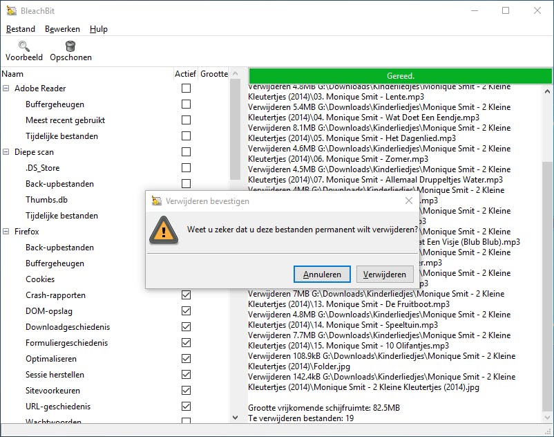
Task: Enable the Meest recent gebruikt checkbox
Action: click(x=186, y=120)
